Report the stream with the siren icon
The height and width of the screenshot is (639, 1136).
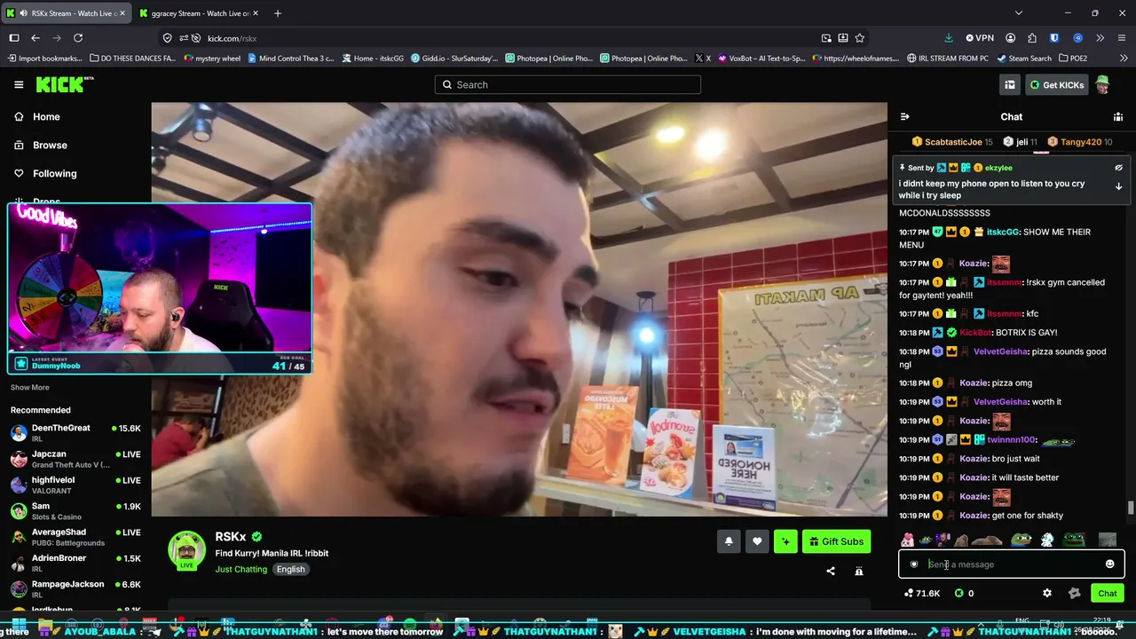(x=859, y=572)
